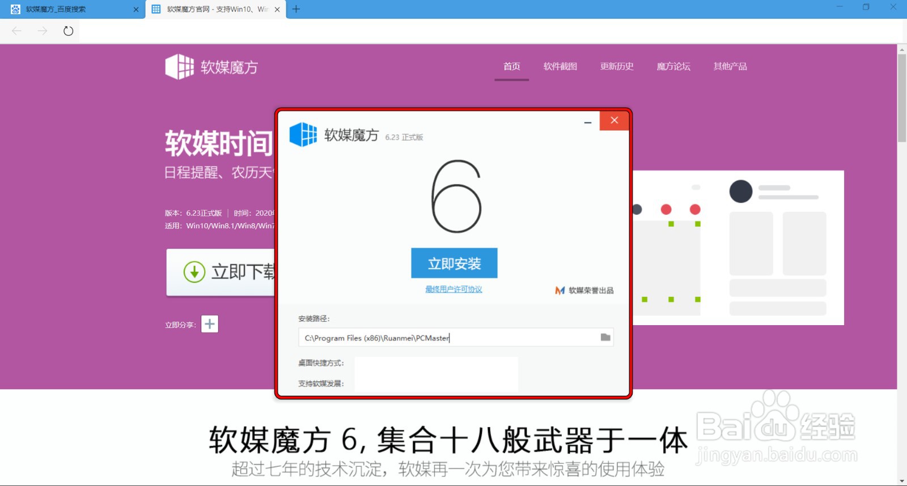907x486 pixels.
Task: Click the 软媒荣誉出品 M logo
Action: pyautogui.click(x=560, y=291)
